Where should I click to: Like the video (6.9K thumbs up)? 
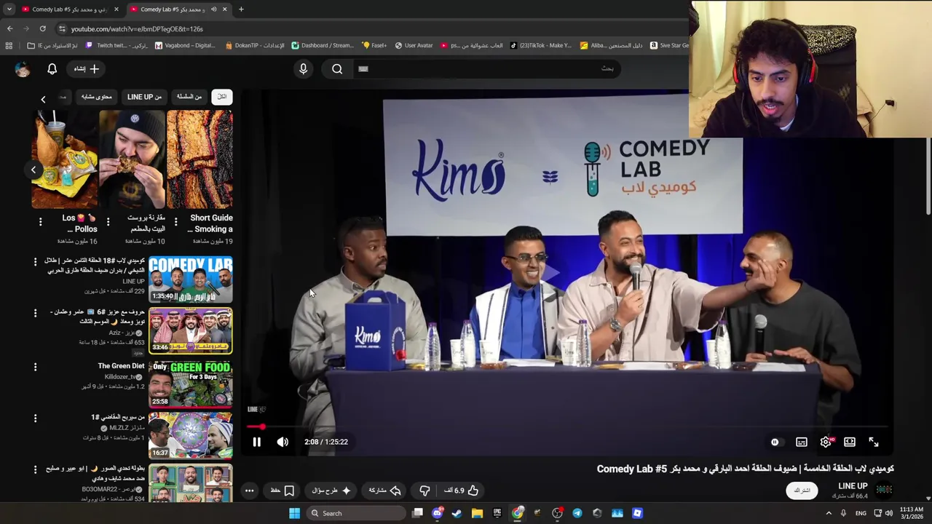pos(462,491)
